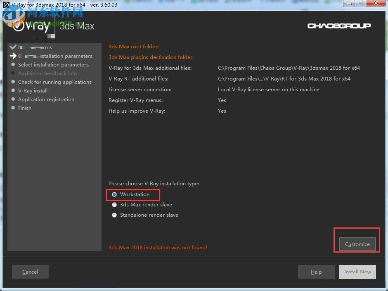Click '3ds Max plugins destination folder:' label
The image size is (388, 291).
click(x=151, y=57)
